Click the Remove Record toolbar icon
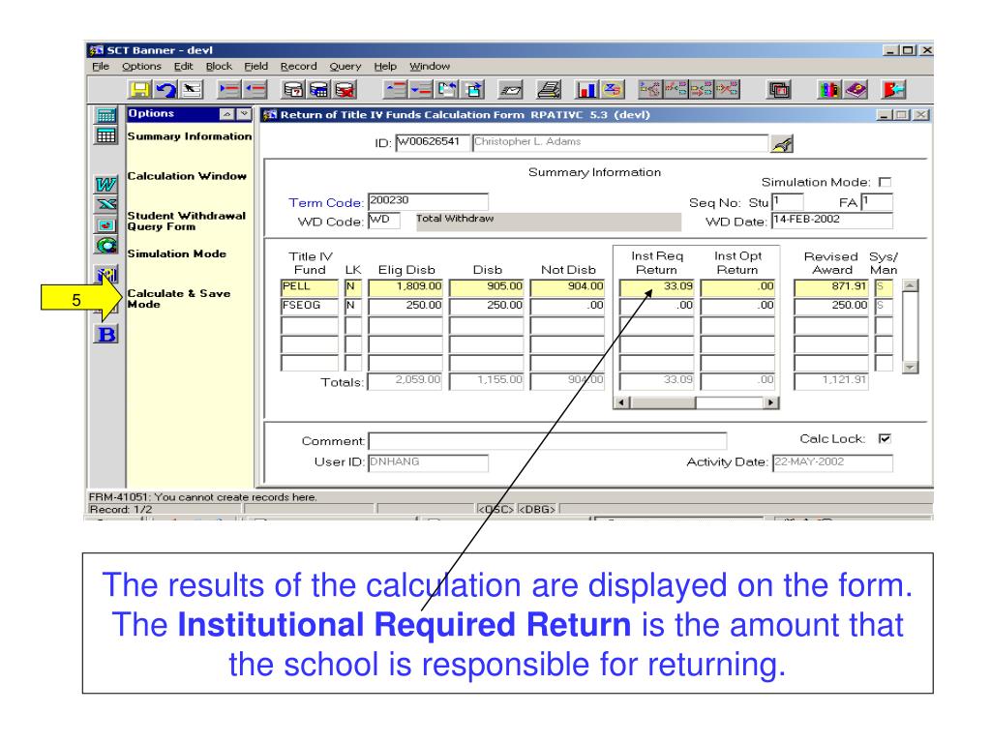This screenshot has width=991, height=743. pos(255,90)
